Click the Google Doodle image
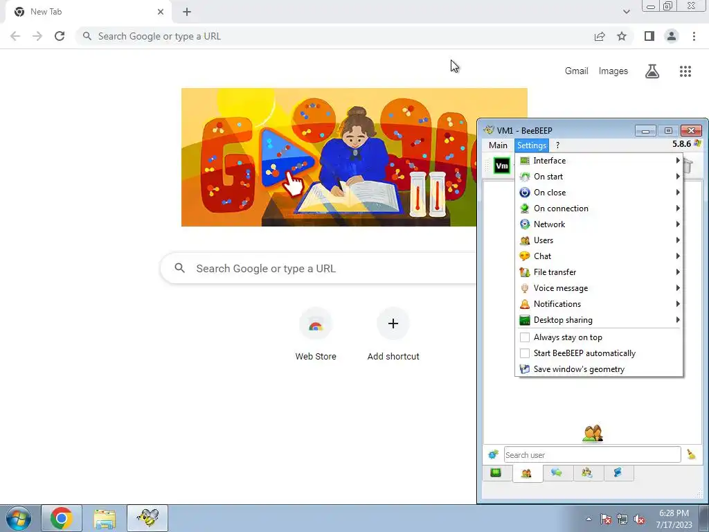This screenshot has height=532, width=709. (x=329, y=157)
